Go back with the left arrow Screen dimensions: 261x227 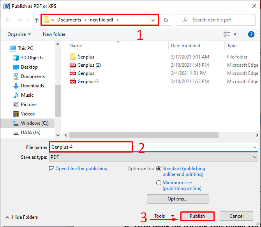point(8,20)
